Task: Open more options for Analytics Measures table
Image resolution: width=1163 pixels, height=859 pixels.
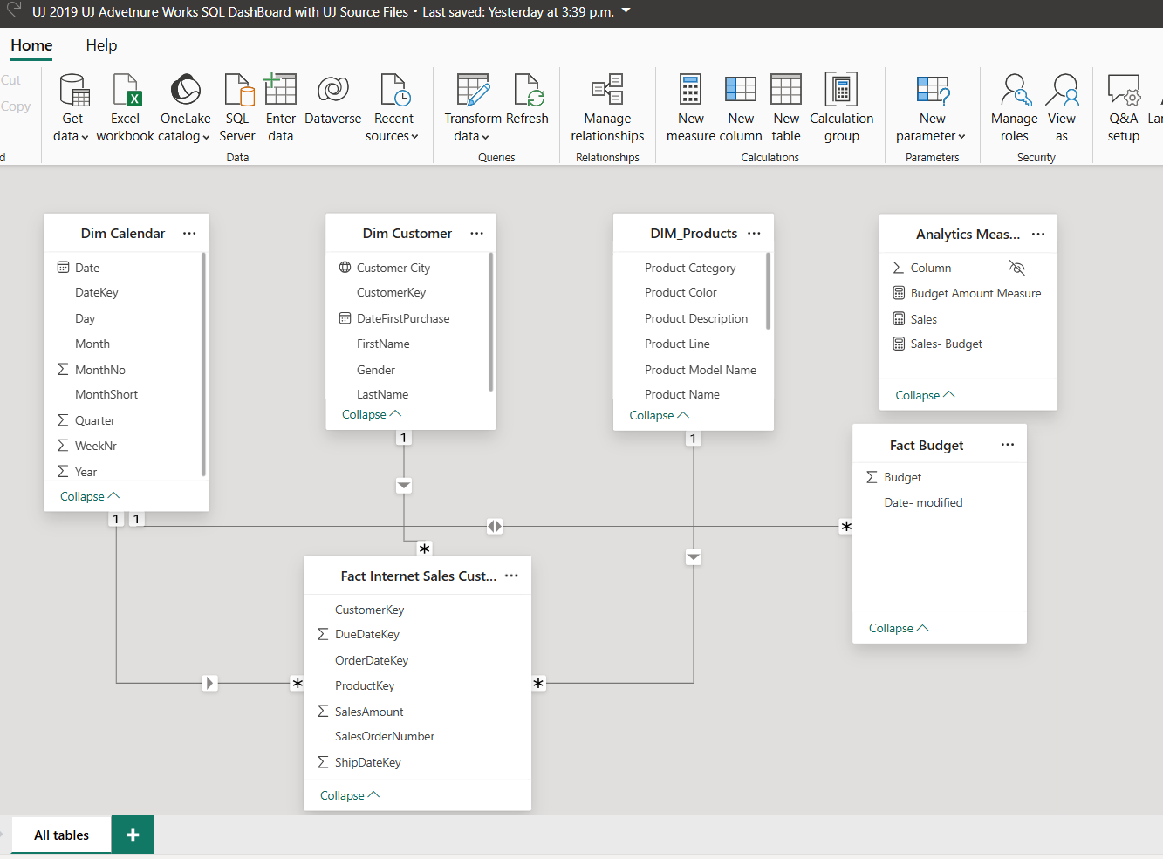Action: click(x=1038, y=234)
